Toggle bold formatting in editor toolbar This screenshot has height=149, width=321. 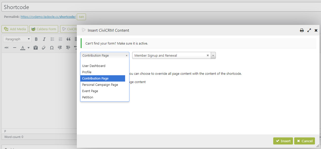(36, 39)
